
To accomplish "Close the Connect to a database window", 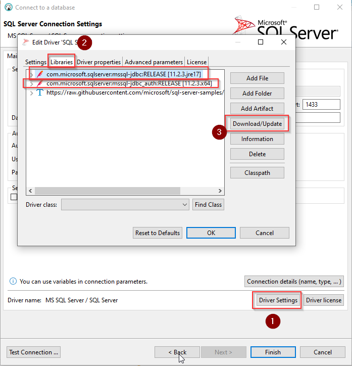I will coord(340,7).
